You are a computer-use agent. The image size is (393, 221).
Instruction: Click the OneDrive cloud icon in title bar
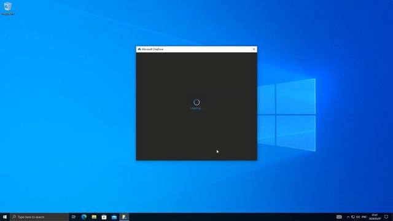tap(139, 49)
